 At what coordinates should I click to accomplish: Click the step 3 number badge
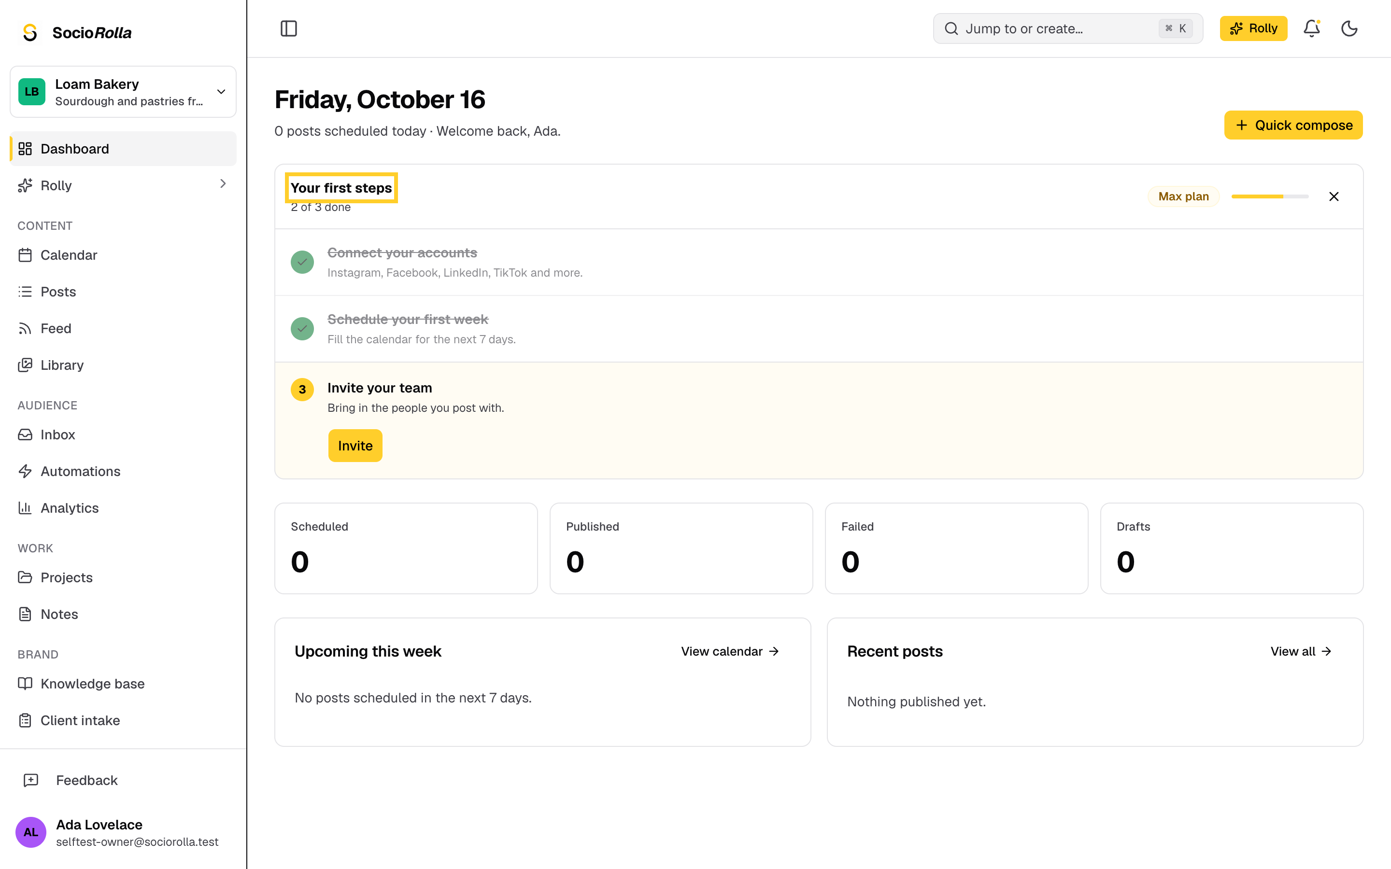pos(302,390)
